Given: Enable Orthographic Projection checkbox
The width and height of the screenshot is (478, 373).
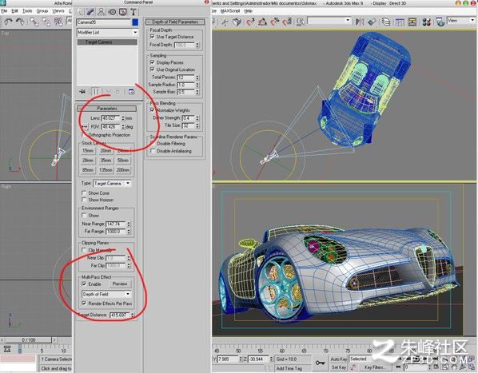Looking at the screenshot, I should (84, 135).
